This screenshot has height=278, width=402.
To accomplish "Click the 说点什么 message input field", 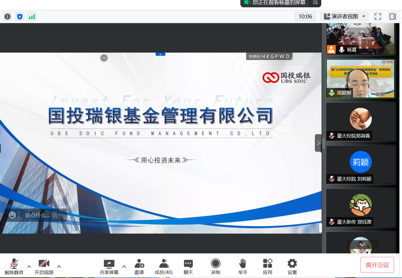I will click(x=37, y=215).
